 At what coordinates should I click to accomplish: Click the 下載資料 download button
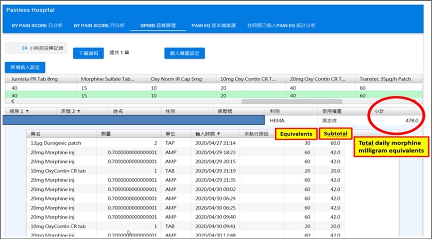[88, 53]
